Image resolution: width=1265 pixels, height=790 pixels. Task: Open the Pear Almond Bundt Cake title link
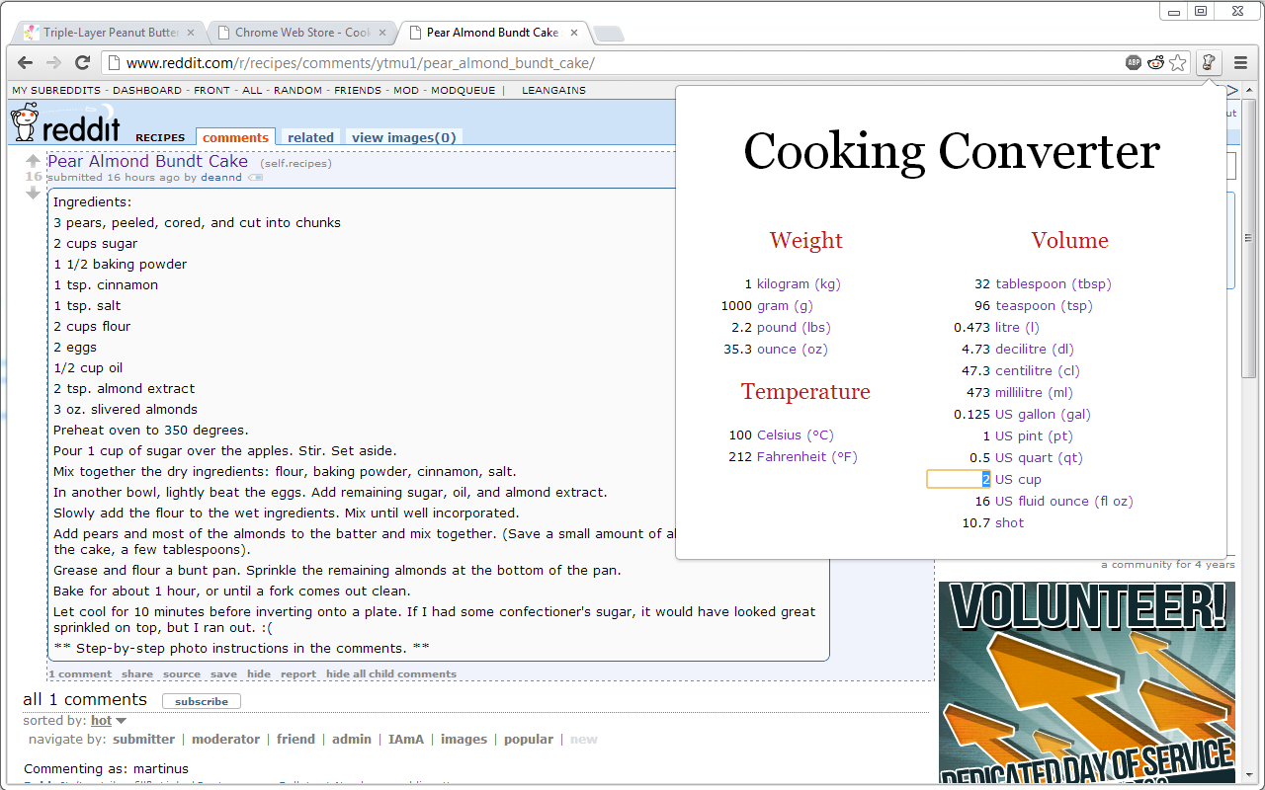tap(147, 161)
